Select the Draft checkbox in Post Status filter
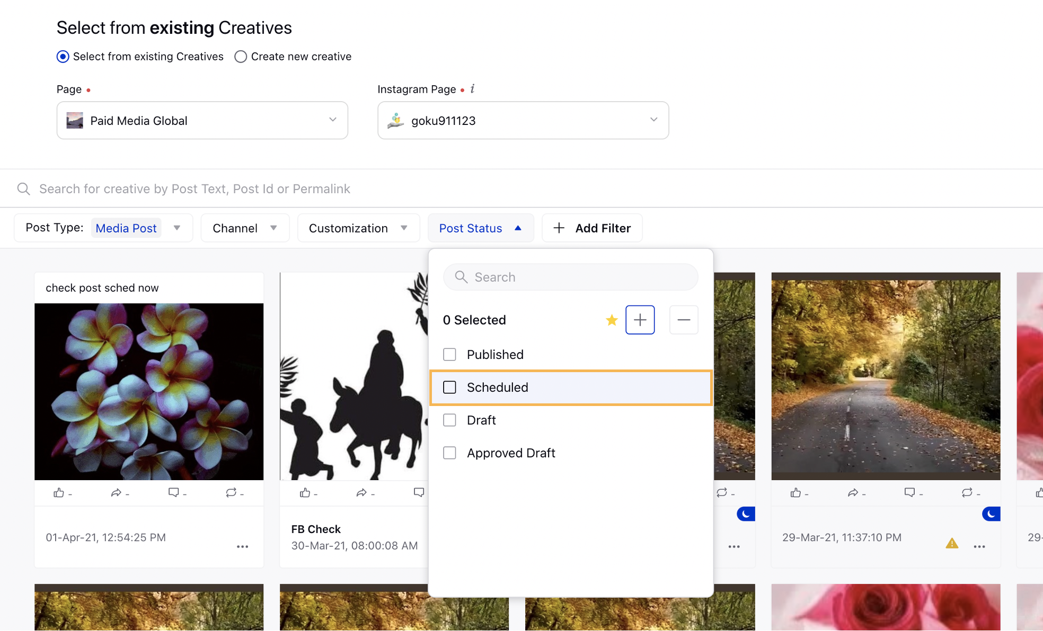 [x=449, y=420]
